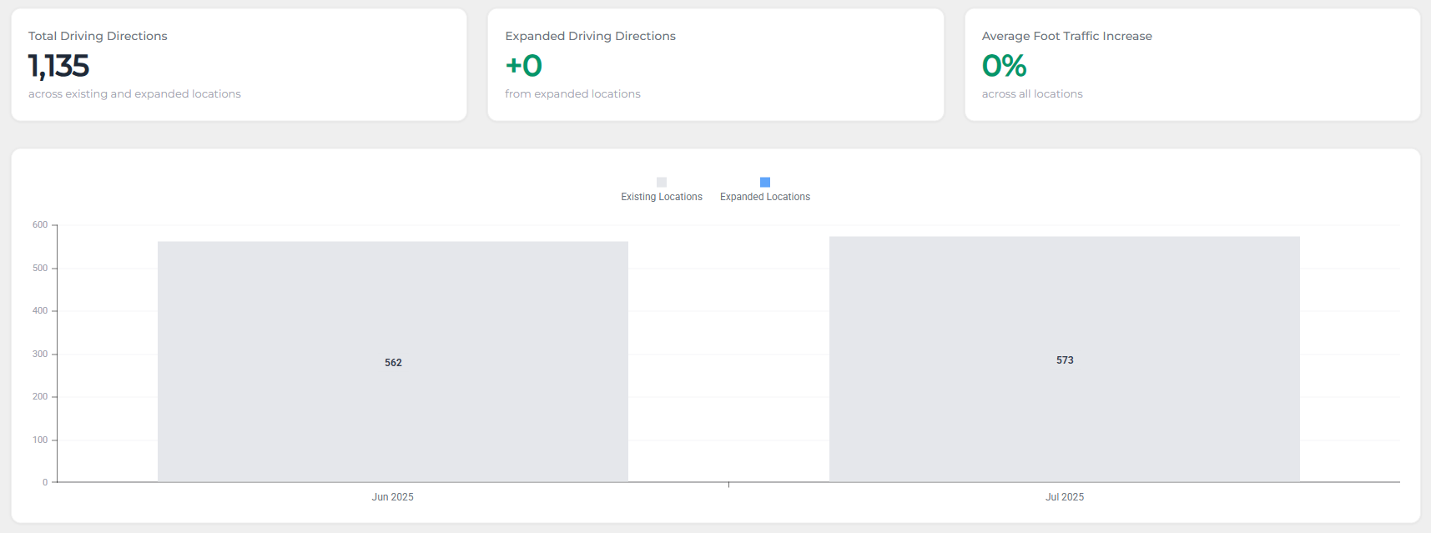
Task: Click the 1,135 total value
Action: [x=58, y=66]
